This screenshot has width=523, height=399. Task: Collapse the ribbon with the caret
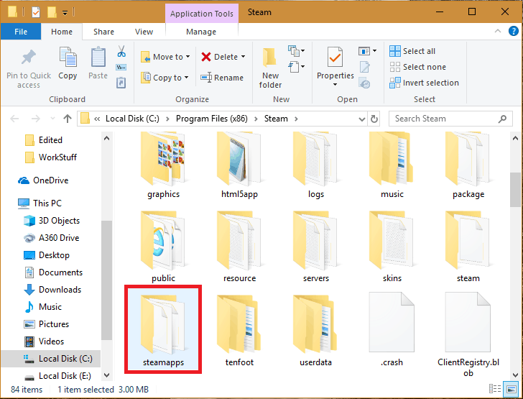[x=498, y=31]
